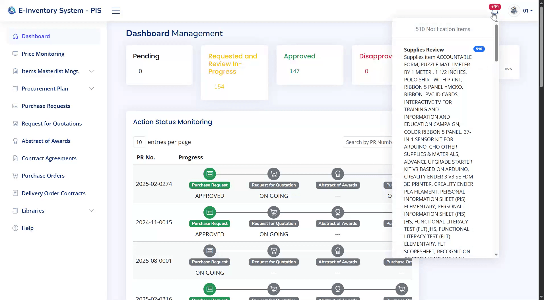The image size is (544, 300).
Task: Toggle the hamburger sidebar menu
Action: point(116,11)
